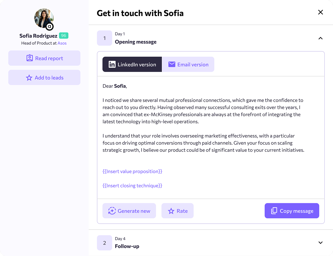Open the Read report panel
Screen dimensions: 333x256
(44, 58)
